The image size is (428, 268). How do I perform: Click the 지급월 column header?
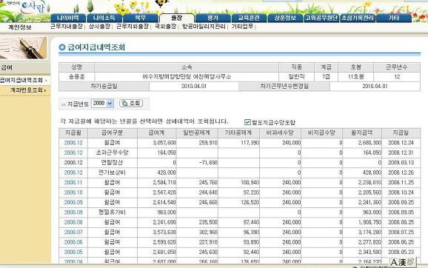pos(73,133)
